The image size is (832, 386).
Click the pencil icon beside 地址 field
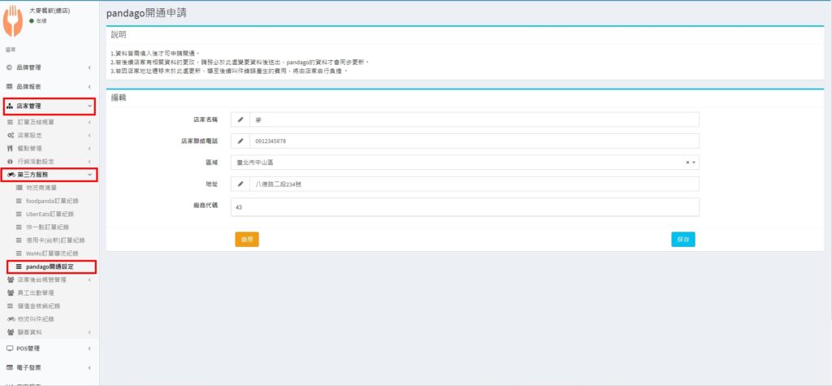pos(240,184)
